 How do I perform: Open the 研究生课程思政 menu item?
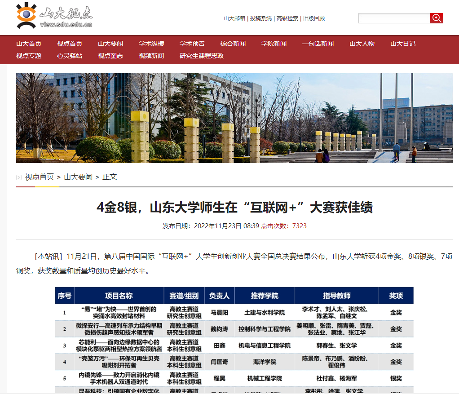(202, 56)
